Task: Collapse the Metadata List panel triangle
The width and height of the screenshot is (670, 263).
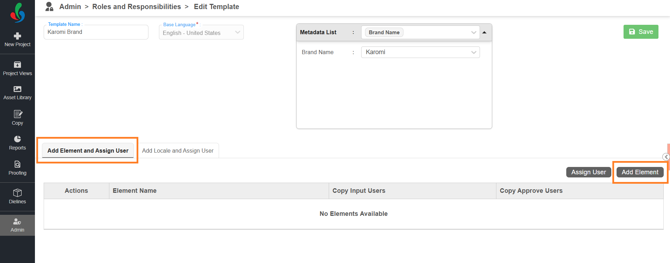Action: (x=485, y=32)
